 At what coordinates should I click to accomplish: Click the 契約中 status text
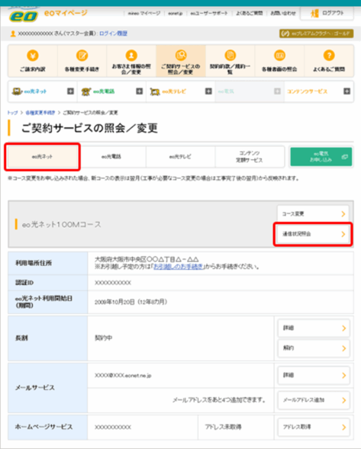(x=104, y=338)
